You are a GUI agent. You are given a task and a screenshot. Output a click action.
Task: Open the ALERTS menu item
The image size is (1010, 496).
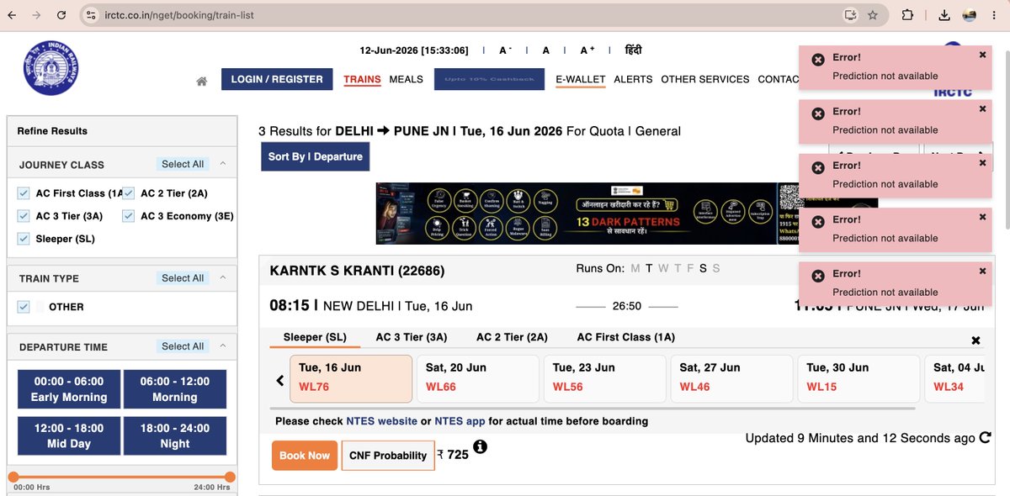[x=633, y=79]
